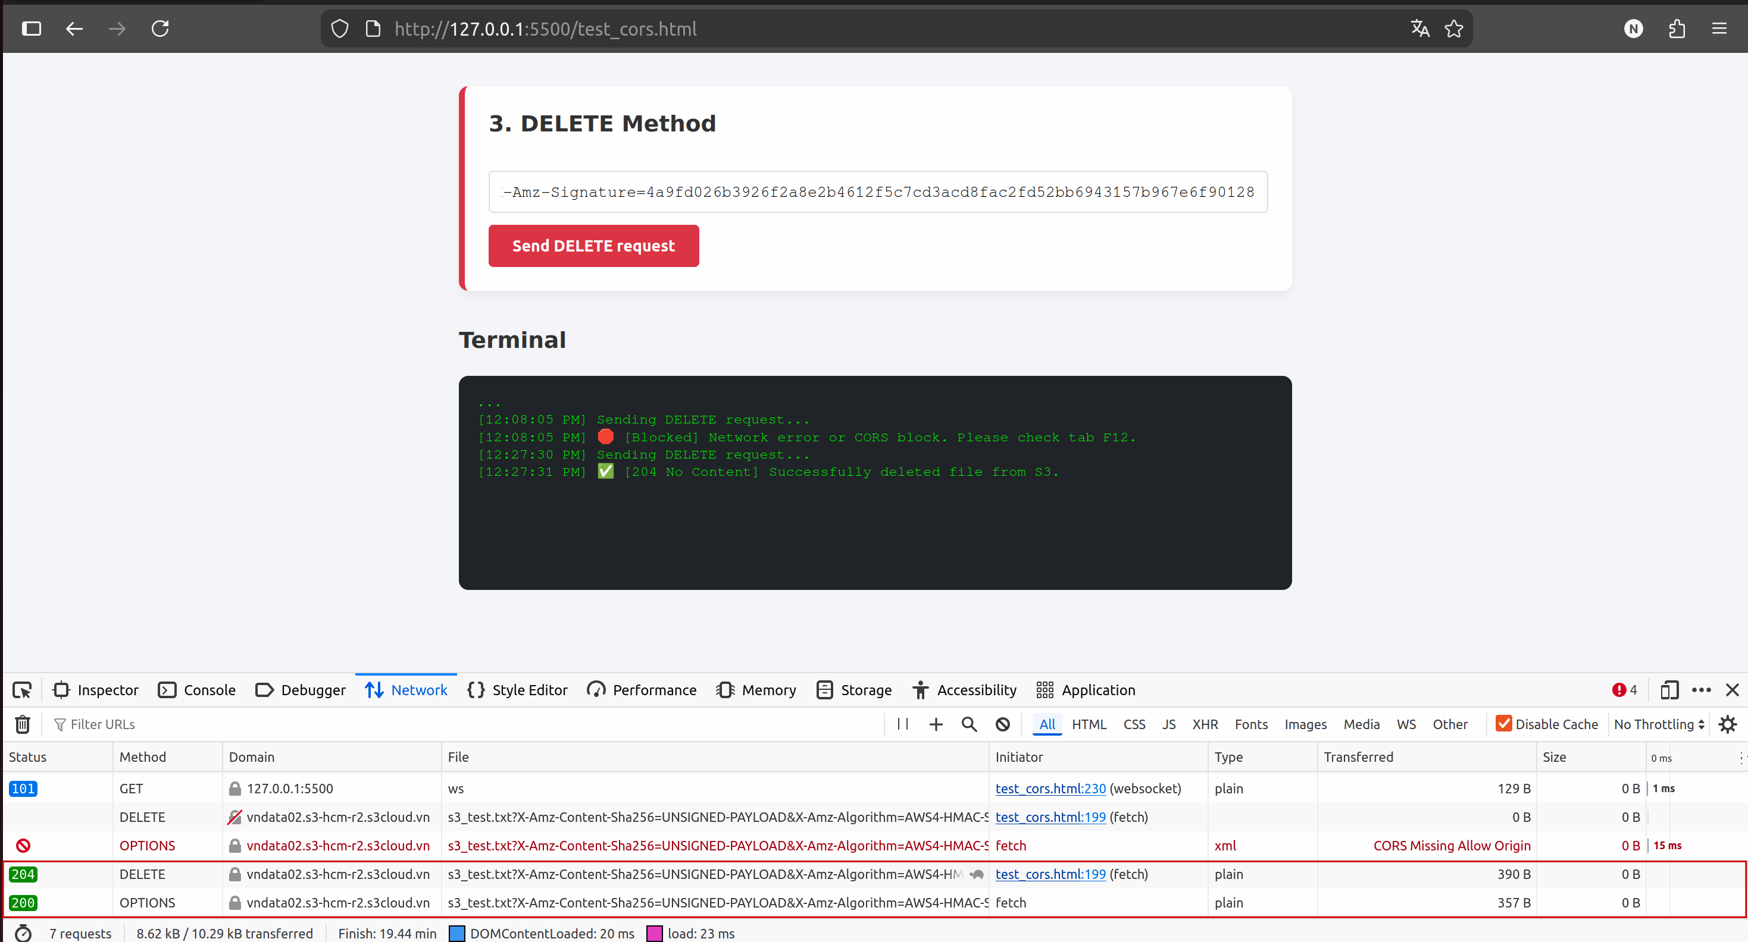Click the element picker icon in devtools
This screenshot has height=942, width=1748.
pos(21,690)
